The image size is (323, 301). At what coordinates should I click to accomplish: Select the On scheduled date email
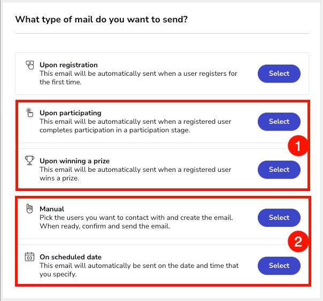pyautogui.click(x=279, y=266)
